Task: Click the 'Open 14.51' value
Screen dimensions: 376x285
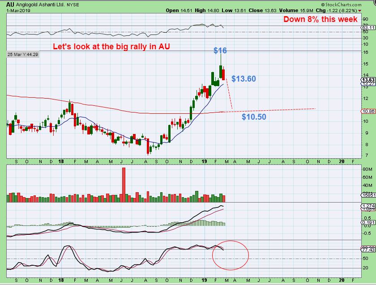Action: (x=178, y=11)
